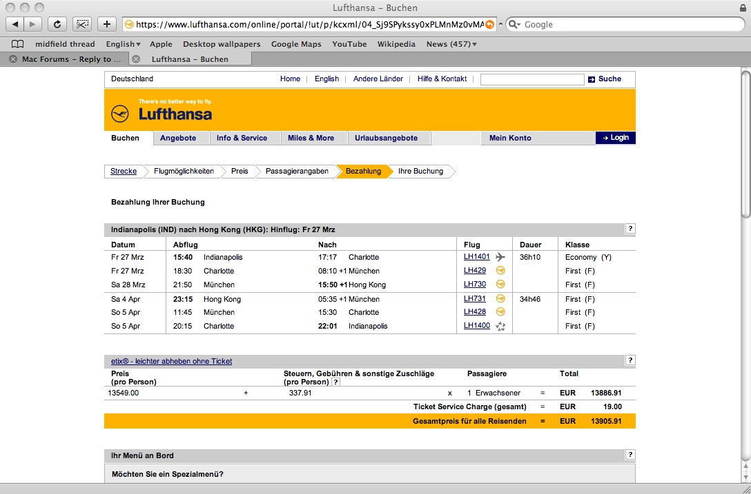Switch site language via English link

click(326, 79)
